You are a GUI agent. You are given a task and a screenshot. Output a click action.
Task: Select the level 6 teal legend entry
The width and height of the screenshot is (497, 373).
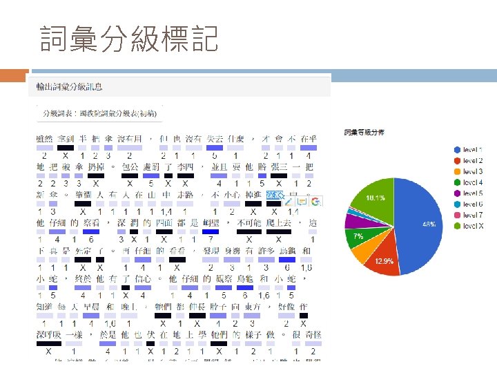click(x=469, y=204)
